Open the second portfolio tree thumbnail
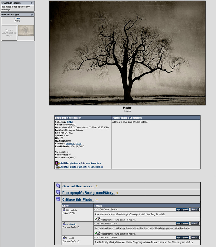Viewport: 216px width, 247px height. tap(26, 30)
